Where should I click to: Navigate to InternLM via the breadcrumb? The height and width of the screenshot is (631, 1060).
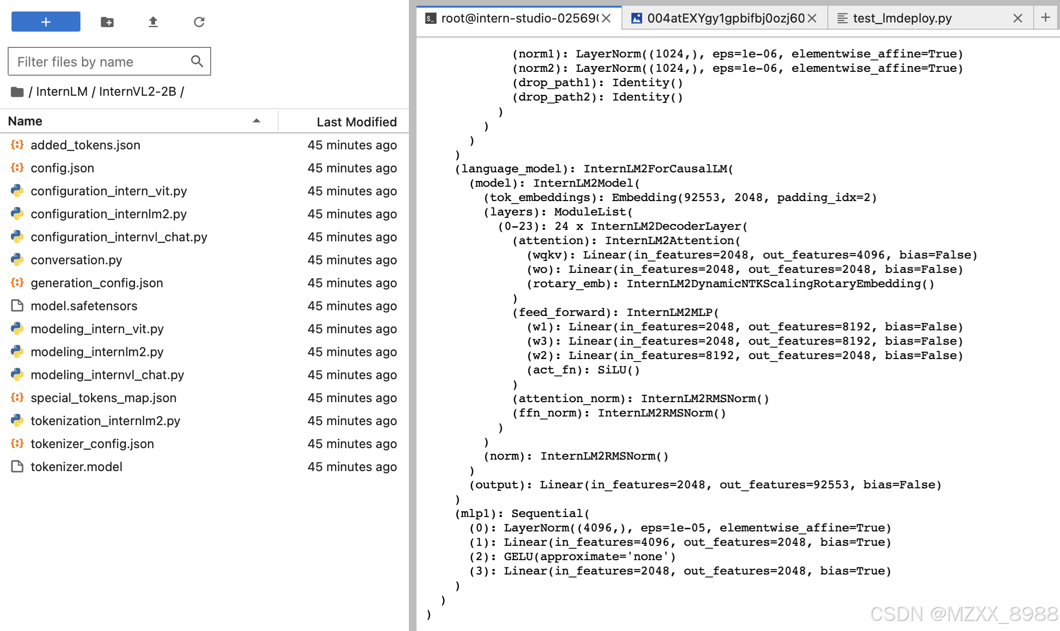pos(62,91)
